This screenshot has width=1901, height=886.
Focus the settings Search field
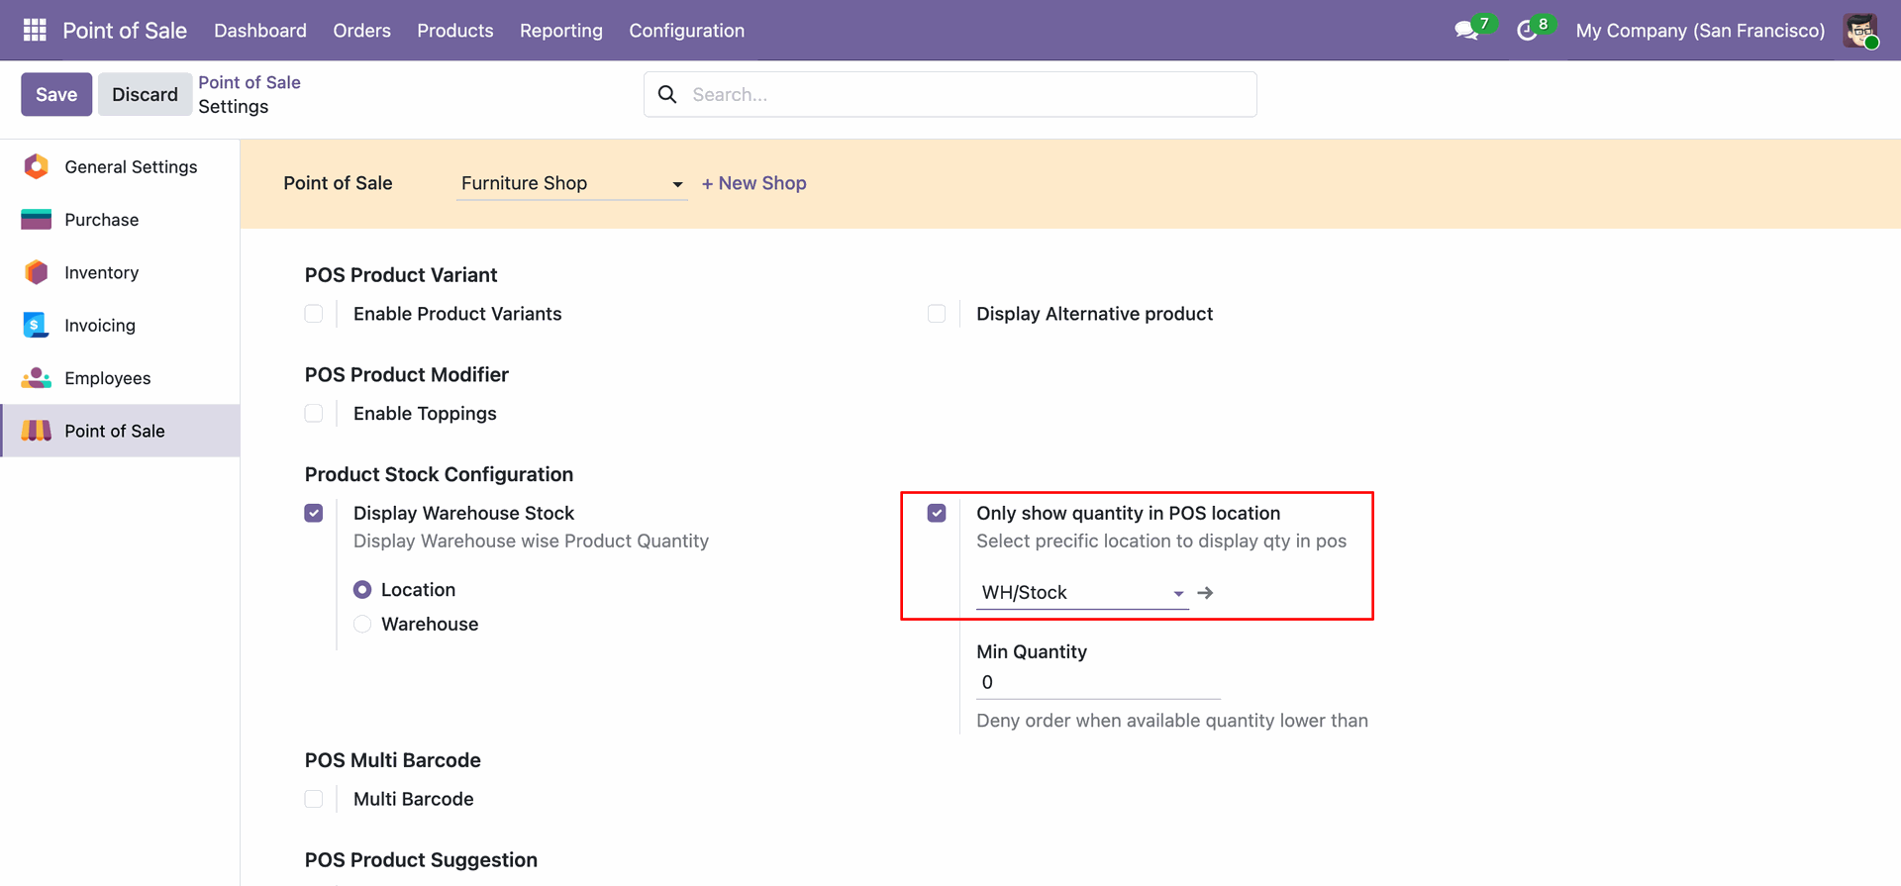[950, 94]
